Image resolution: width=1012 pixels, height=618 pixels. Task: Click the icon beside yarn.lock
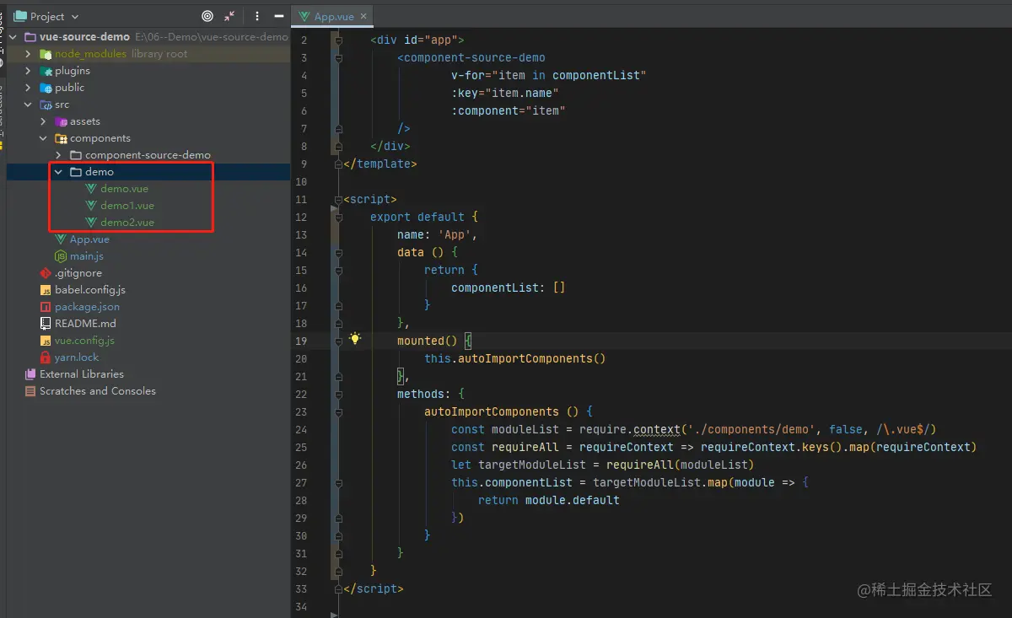coord(46,357)
